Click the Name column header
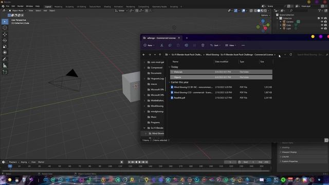Viewport: 329px width, 185px height. coord(175,62)
